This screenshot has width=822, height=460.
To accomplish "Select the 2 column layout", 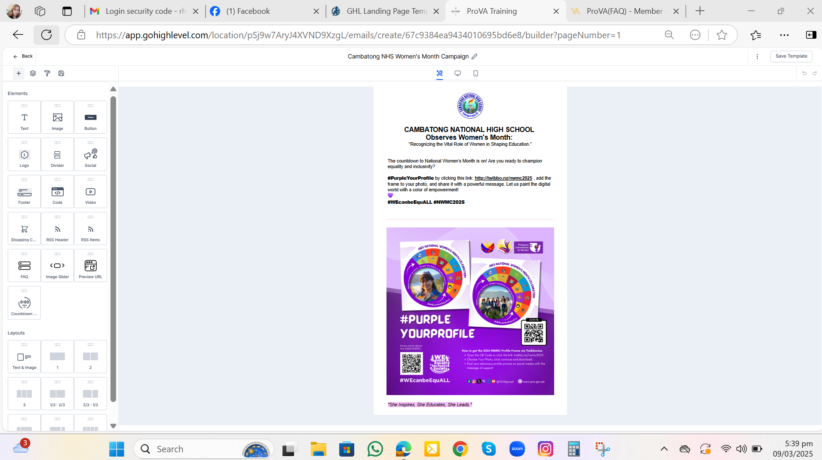I will pos(90,357).
